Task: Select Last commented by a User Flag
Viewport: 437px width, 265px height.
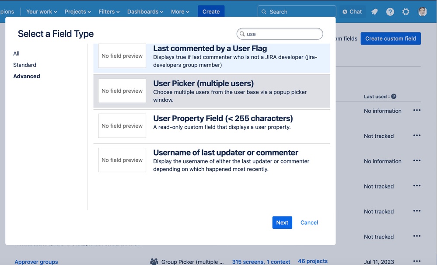Action: pyautogui.click(x=212, y=58)
